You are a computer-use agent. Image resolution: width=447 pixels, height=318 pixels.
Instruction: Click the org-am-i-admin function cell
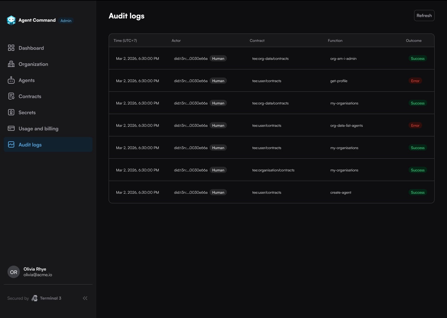[343, 59]
